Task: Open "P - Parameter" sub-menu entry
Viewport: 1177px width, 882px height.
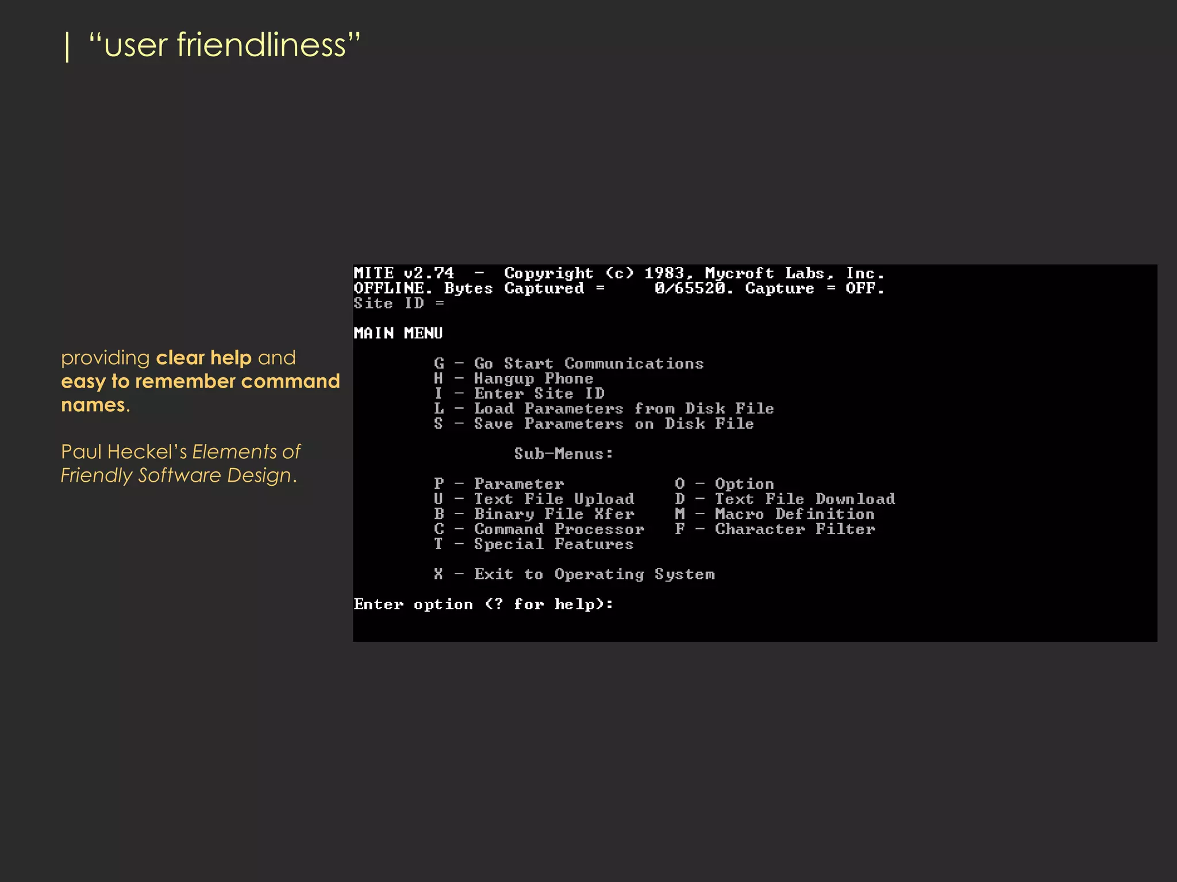Action: [x=499, y=483]
